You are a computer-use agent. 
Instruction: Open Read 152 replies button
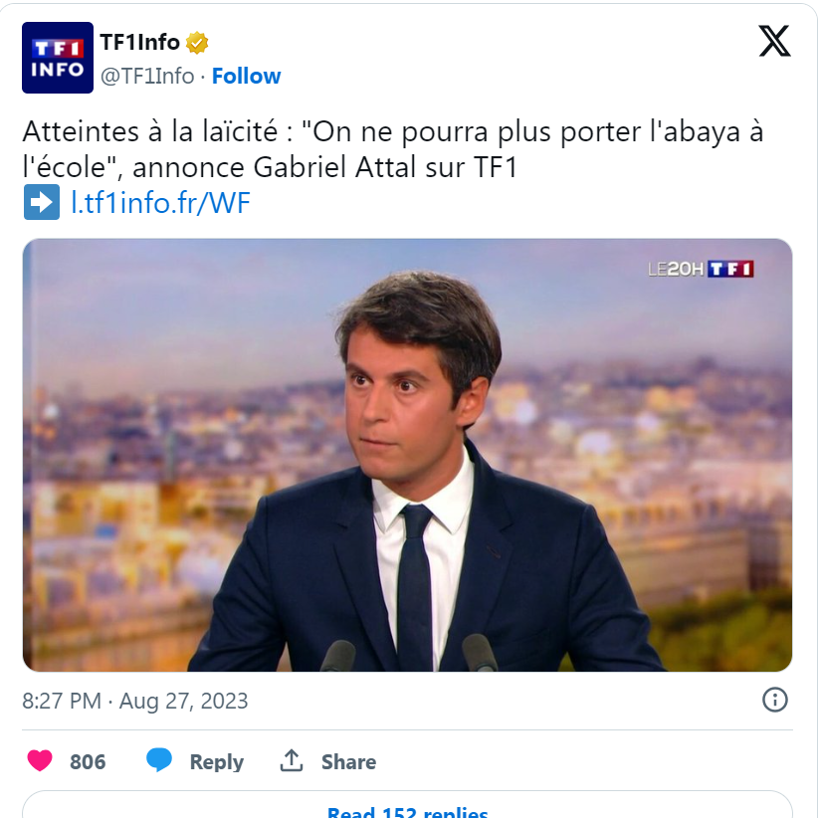407,811
